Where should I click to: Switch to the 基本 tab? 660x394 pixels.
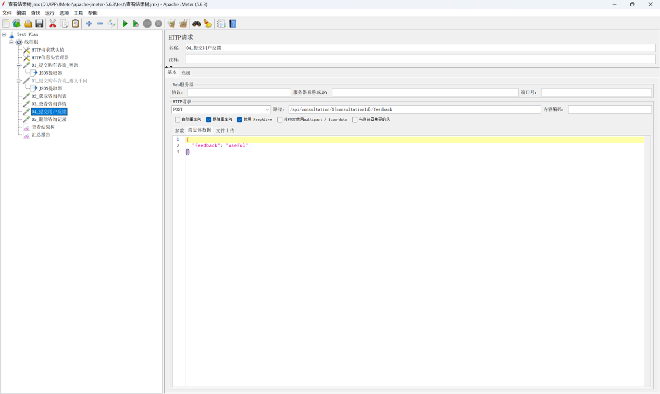click(172, 72)
